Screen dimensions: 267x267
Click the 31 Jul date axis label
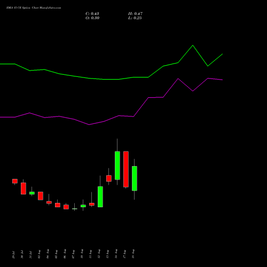tap(30, 255)
